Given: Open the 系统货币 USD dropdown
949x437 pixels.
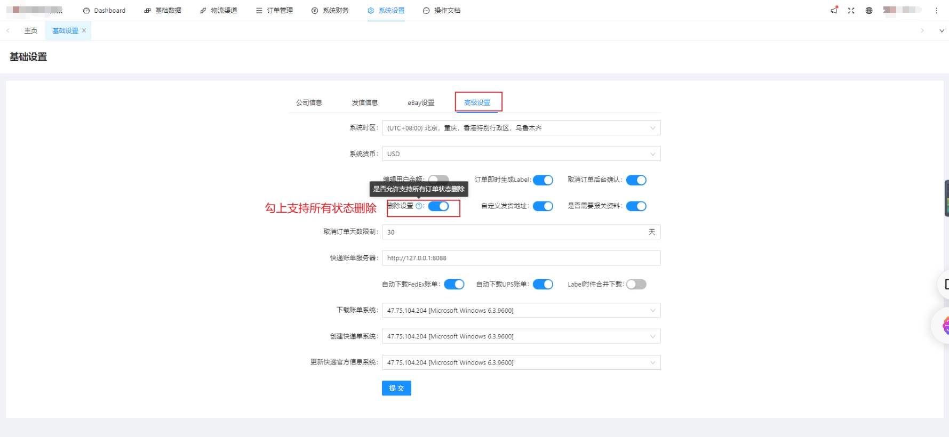Looking at the screenshot, I should click(521, 154).
